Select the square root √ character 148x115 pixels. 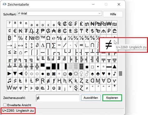76,45
